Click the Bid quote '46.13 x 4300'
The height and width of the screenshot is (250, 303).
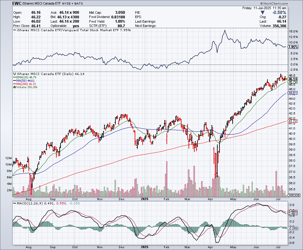tap(68, 17)
